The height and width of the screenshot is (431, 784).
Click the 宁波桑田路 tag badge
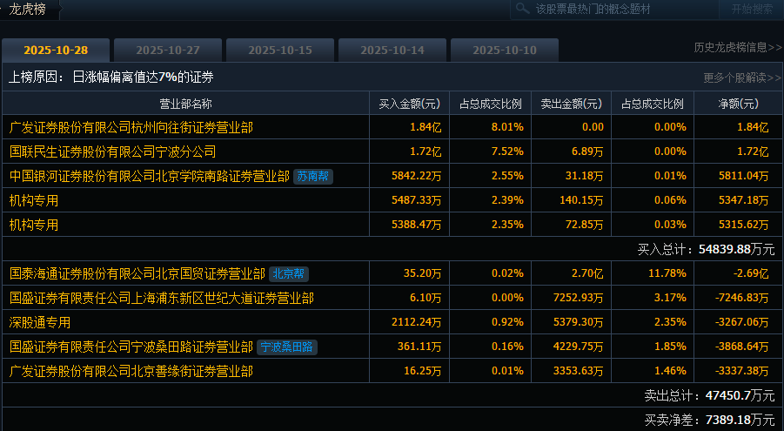pyautogui.click(x=288, y=347)
